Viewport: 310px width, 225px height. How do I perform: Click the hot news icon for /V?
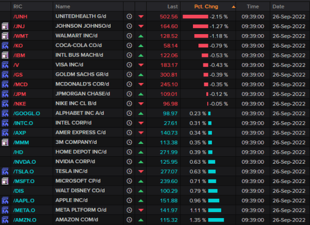coord(5,65)
